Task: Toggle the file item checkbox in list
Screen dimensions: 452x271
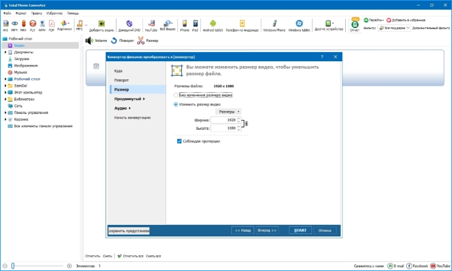Action: click(96, 66)
